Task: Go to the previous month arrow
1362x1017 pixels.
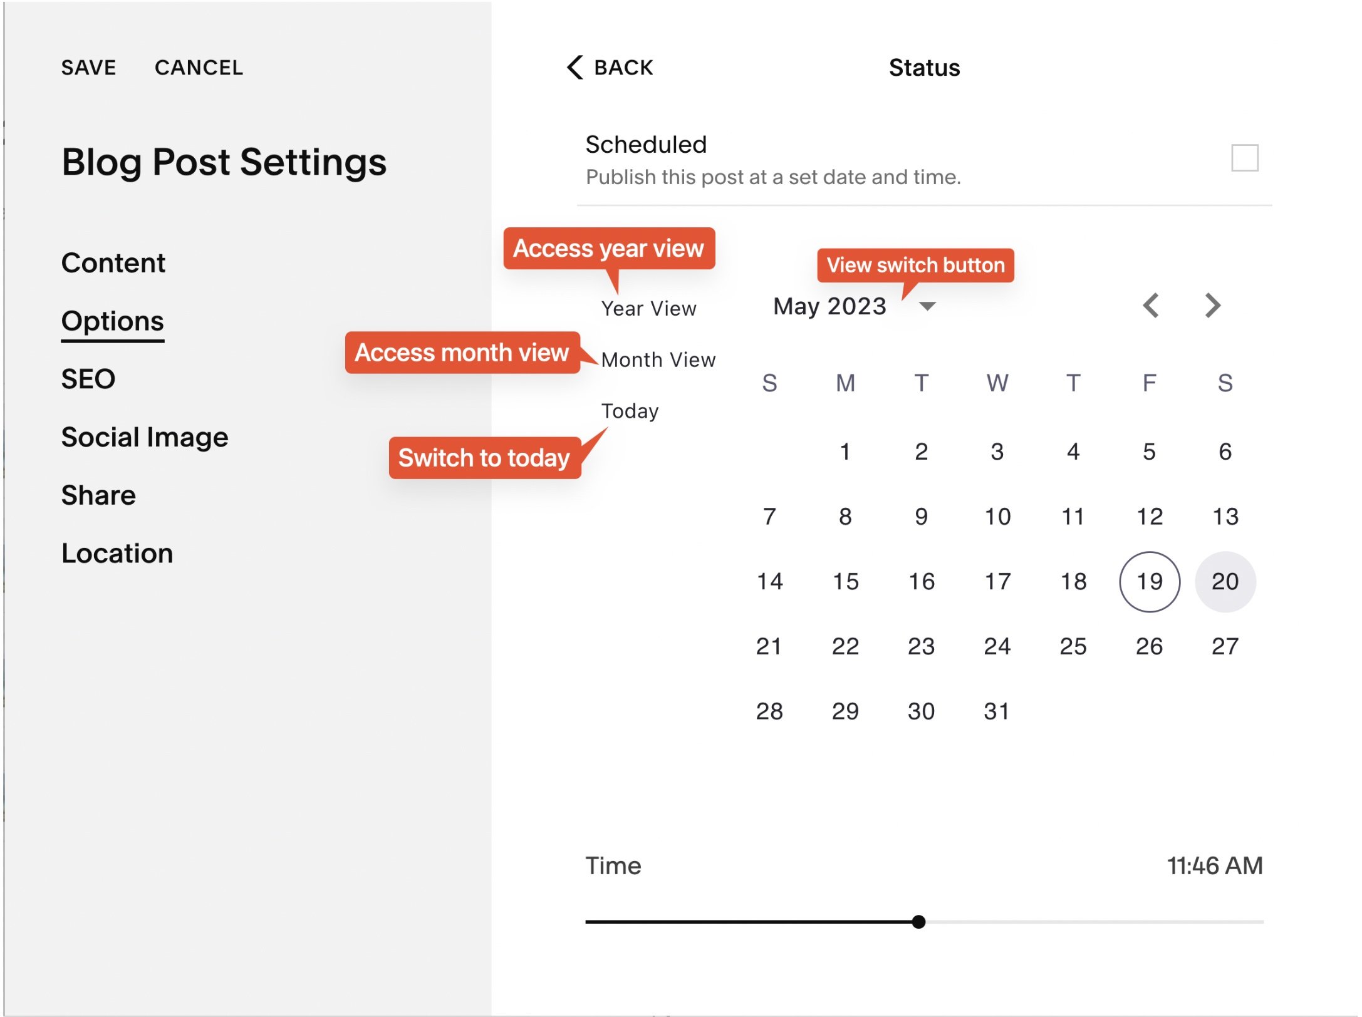Action: tap(1150, 306)
